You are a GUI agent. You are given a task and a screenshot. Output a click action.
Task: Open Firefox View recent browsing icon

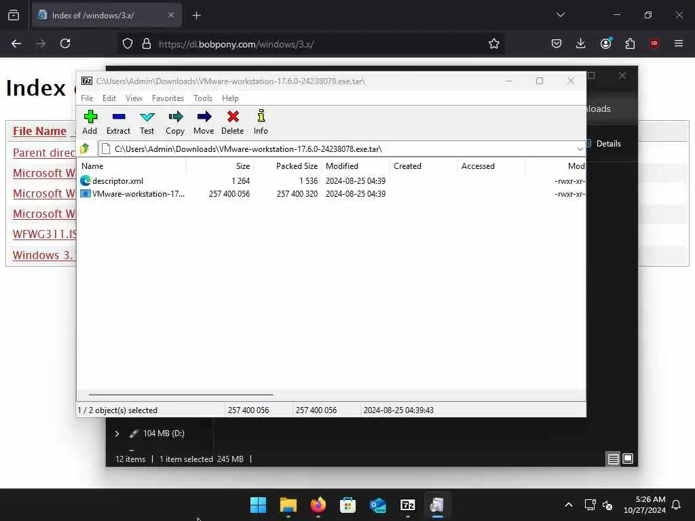click(x=14, y=15)
